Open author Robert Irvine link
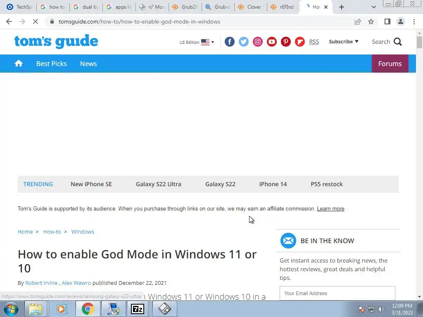The height and width of the screenshot is (317, 423). [x=41, y=283]
